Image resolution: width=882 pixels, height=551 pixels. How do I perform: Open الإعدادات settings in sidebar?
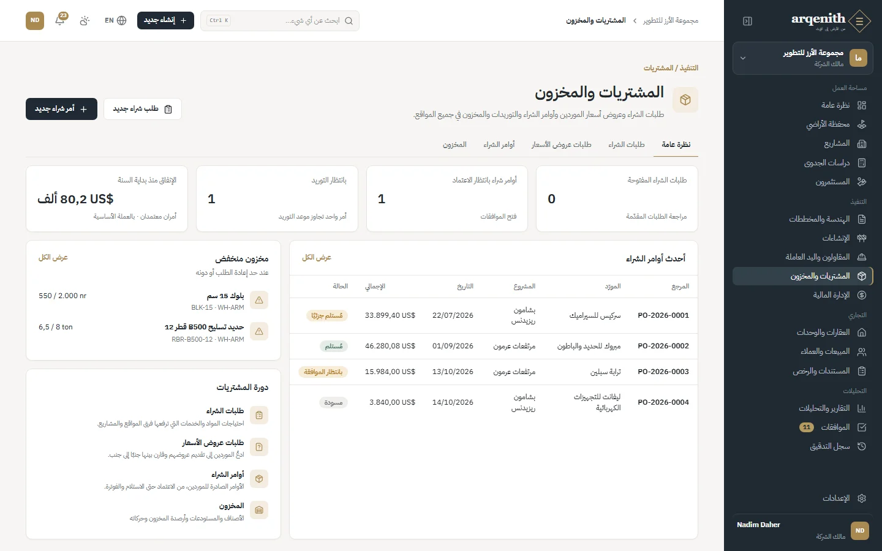(x=803, y=498)
